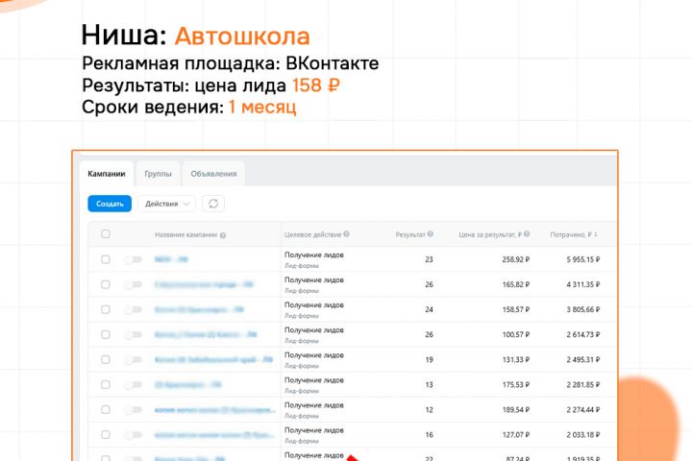The image size is (692, 461).
Task: Switch off campaign in the 2 614,73 ₽ row
Action: tap(133, 335)
